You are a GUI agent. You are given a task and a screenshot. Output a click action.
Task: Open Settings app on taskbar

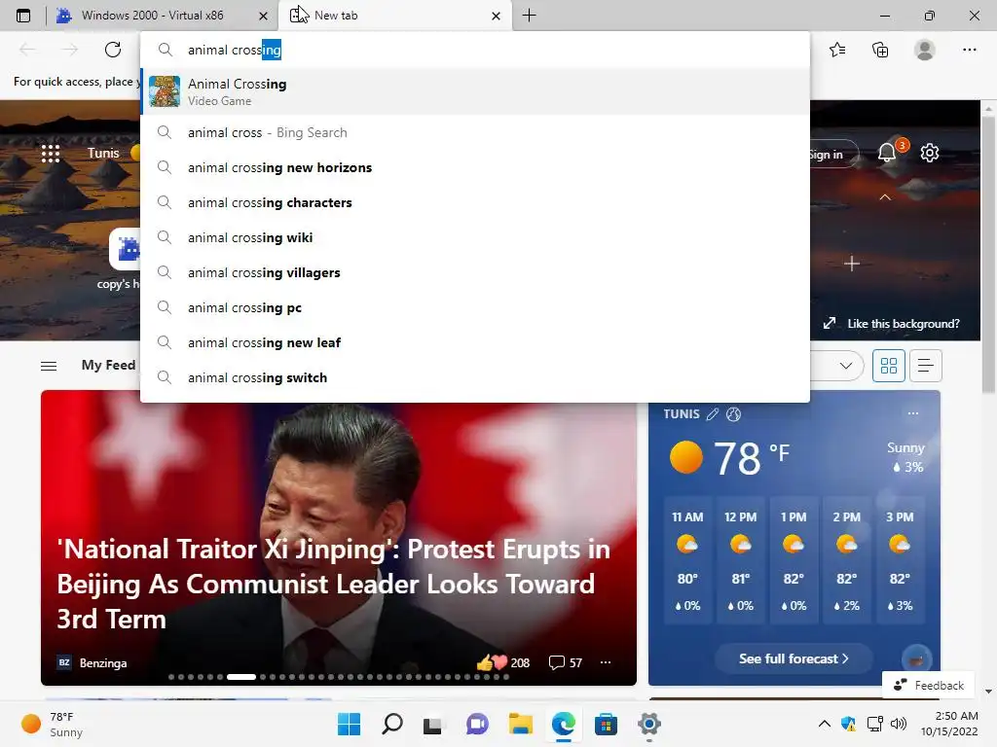click(648, 724)
